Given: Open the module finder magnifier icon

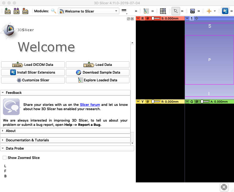Looking at the screenshot, I should [53, 11].
